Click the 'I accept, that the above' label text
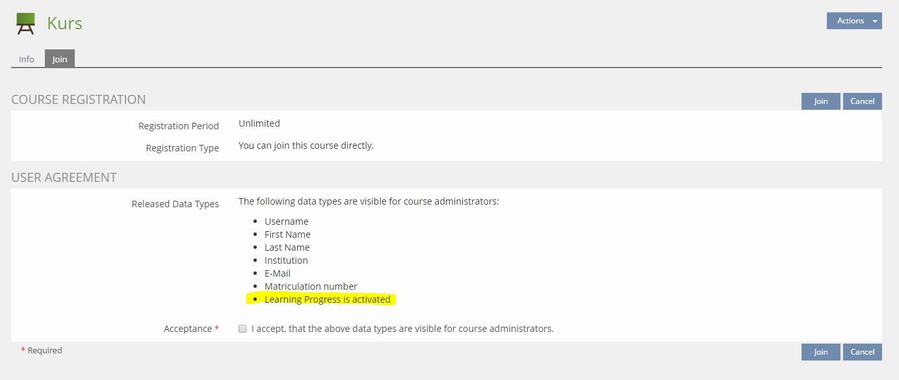The width and height of the screenshot is (899, 380). 402,329
